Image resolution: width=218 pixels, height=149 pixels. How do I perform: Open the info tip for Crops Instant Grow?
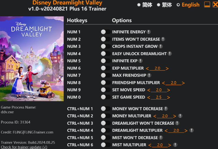point(161,46)
